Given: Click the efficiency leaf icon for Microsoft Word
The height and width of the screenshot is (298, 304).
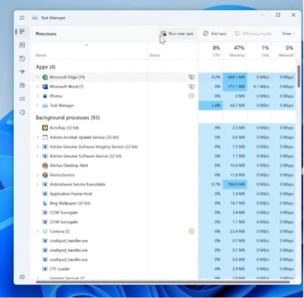Looking at the screenshot, I should click(x=192, y=86).
